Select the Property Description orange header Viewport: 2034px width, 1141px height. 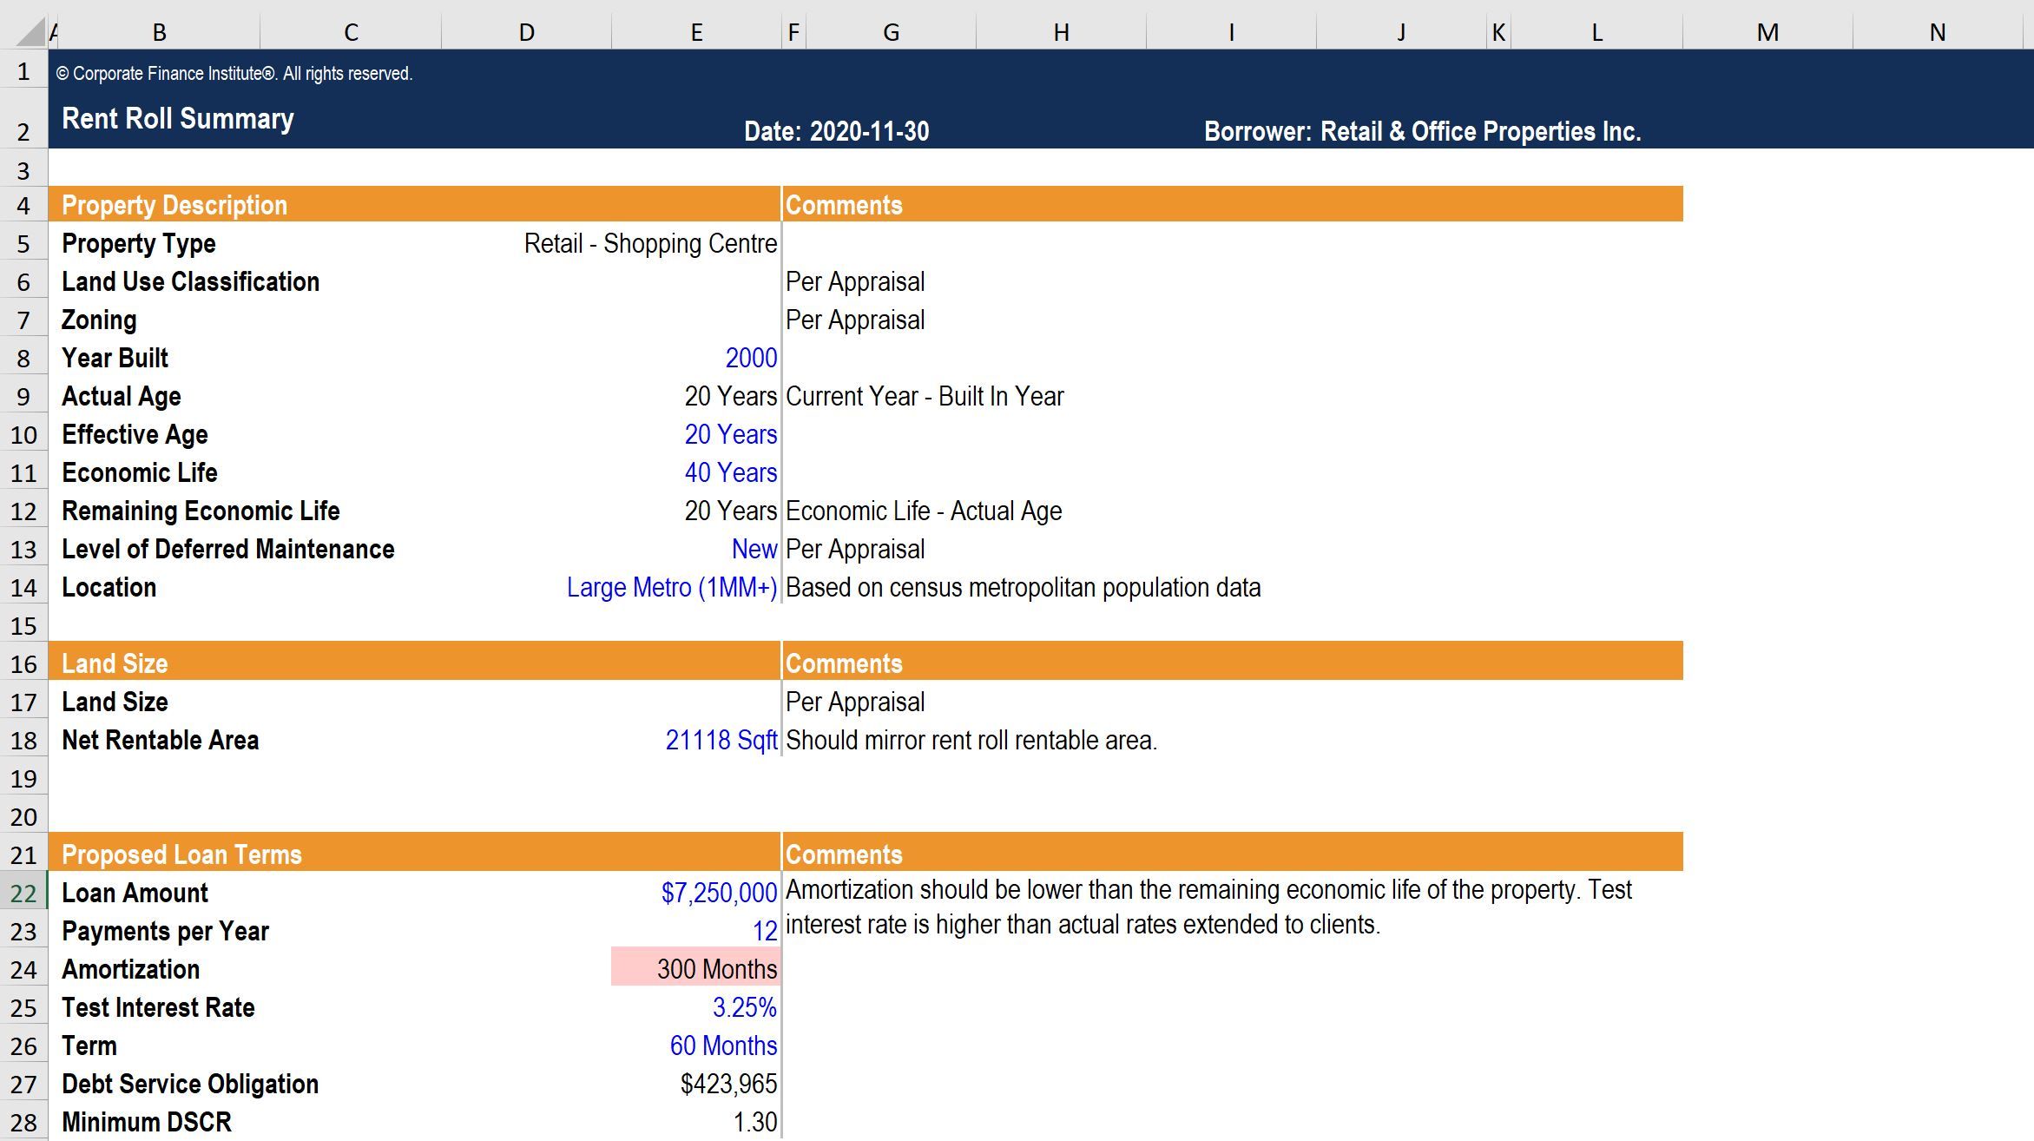174,205
